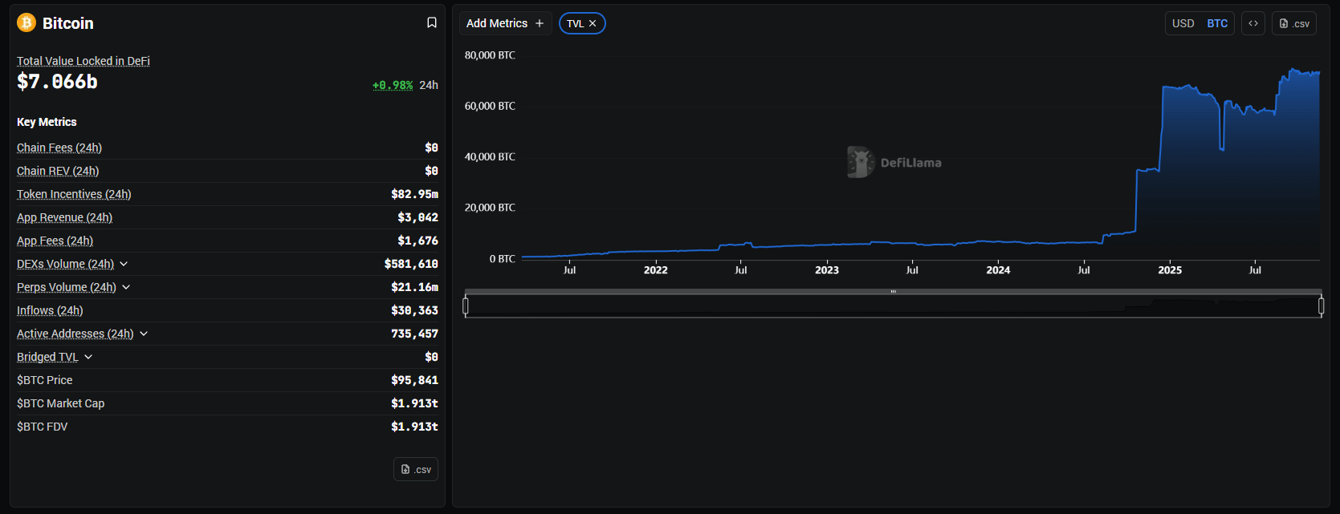Click the 2022 x-axis label
This screenshot has height=514, width=1340.
[x=656, y=270]
